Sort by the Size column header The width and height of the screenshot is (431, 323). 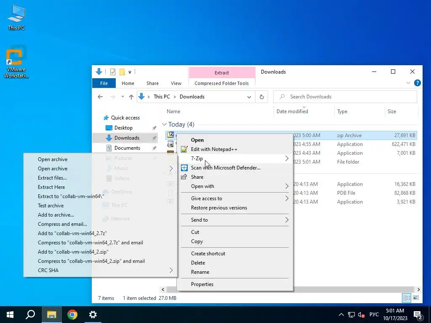(x=392, y=111)
